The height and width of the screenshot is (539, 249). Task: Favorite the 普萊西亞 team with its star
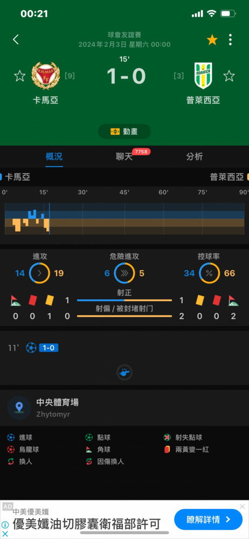229,76
